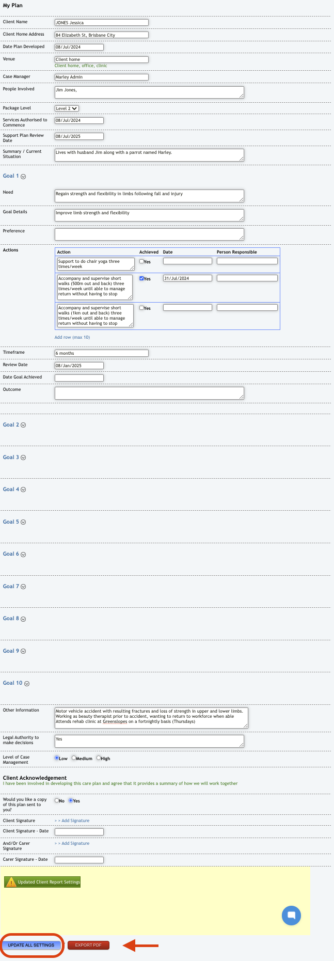Open the blue chat bubble icon
Image resolution: width=334 pixels, height=961 pixels.
coord(291,916)
